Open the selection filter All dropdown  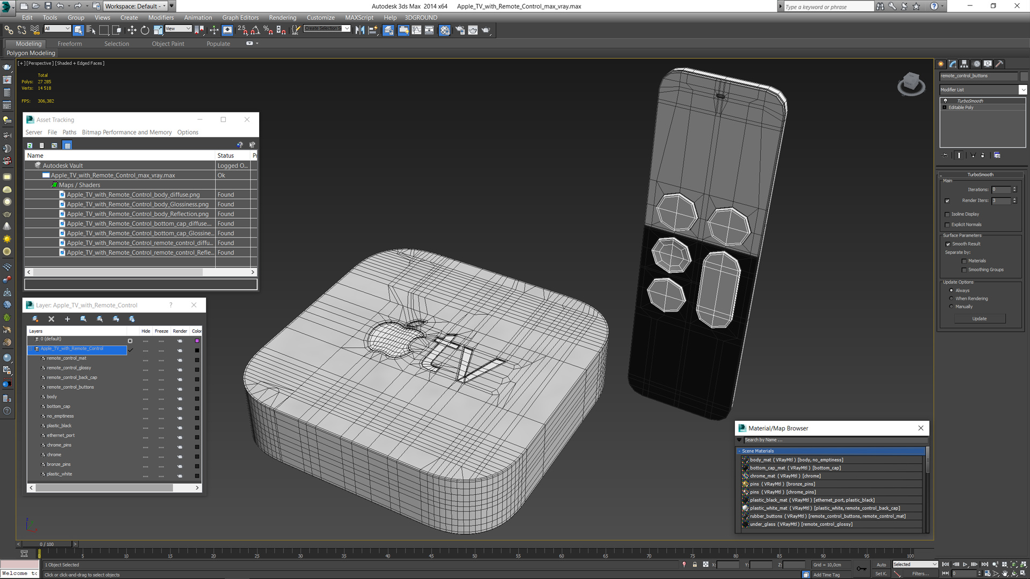[57, 29]
